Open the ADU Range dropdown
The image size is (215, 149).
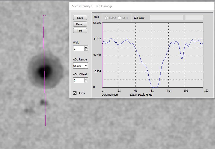[86, 66]
